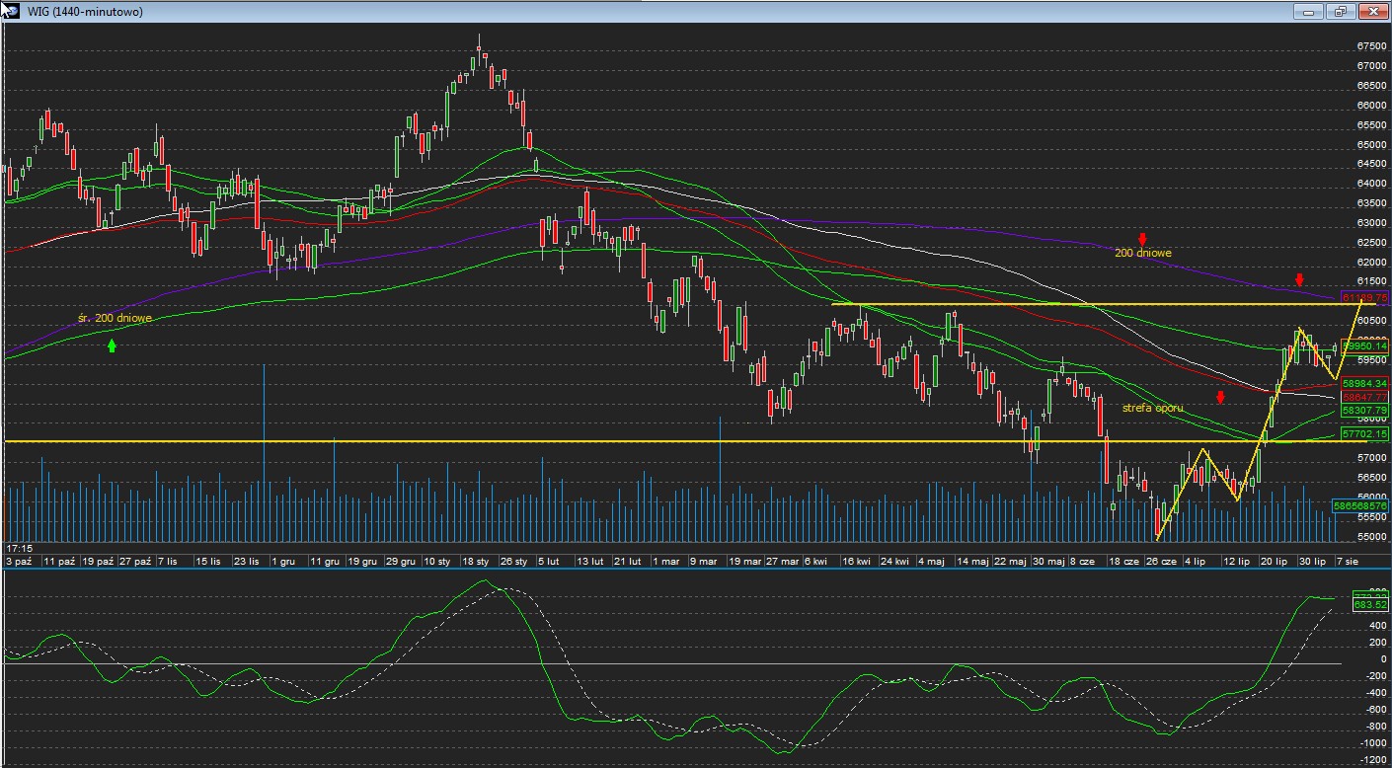Click the 17:15 time label
The width and height of the screenshot is (1392, 768).
pyautogui.click(x=19, y=547)
